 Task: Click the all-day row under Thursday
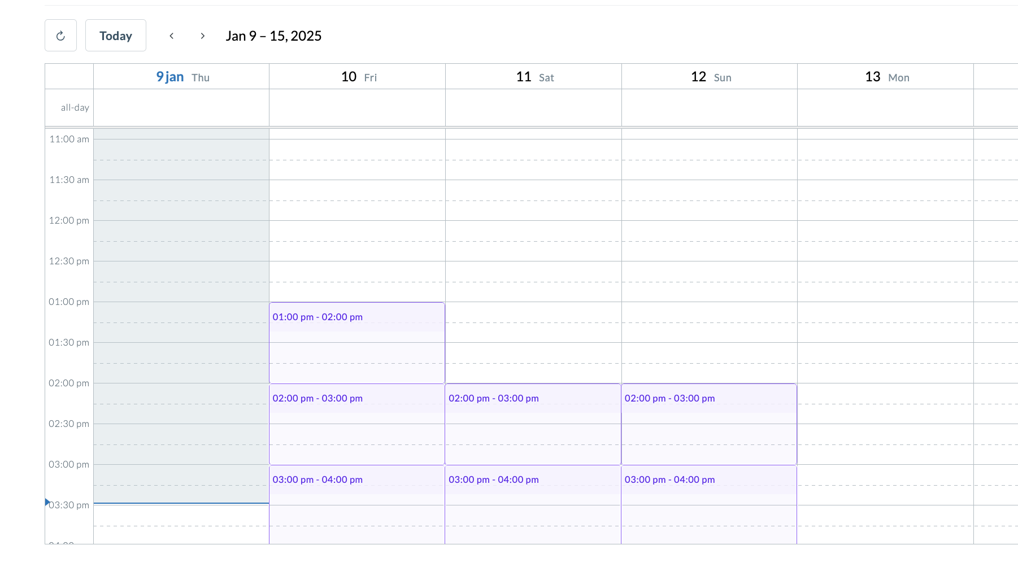pyautogui.click(x=181, y=107)
